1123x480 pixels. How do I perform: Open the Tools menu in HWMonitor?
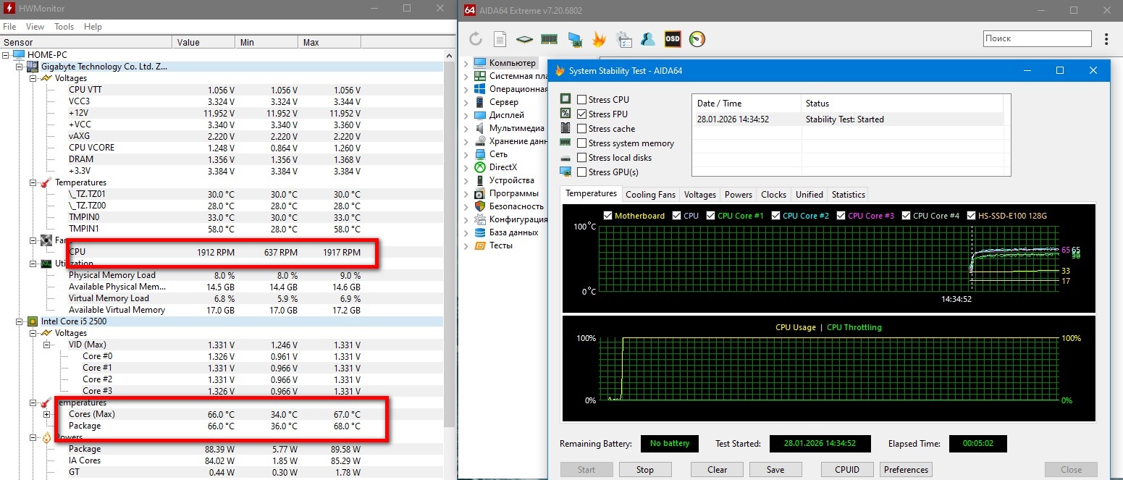pyautogui.click(x=64, y=27)
